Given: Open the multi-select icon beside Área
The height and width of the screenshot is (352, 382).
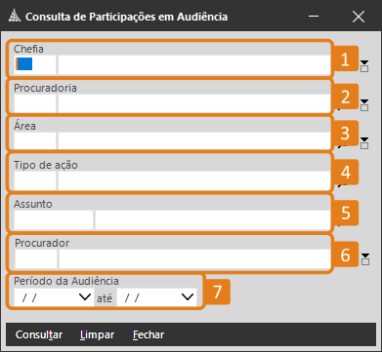Looking at the screenshot, I should (x=364, y=142).
